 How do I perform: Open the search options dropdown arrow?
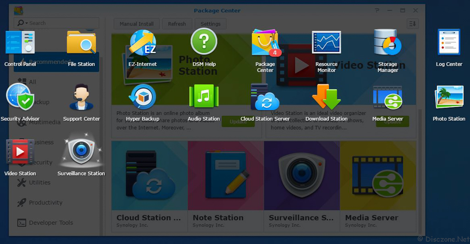[26, 23]
